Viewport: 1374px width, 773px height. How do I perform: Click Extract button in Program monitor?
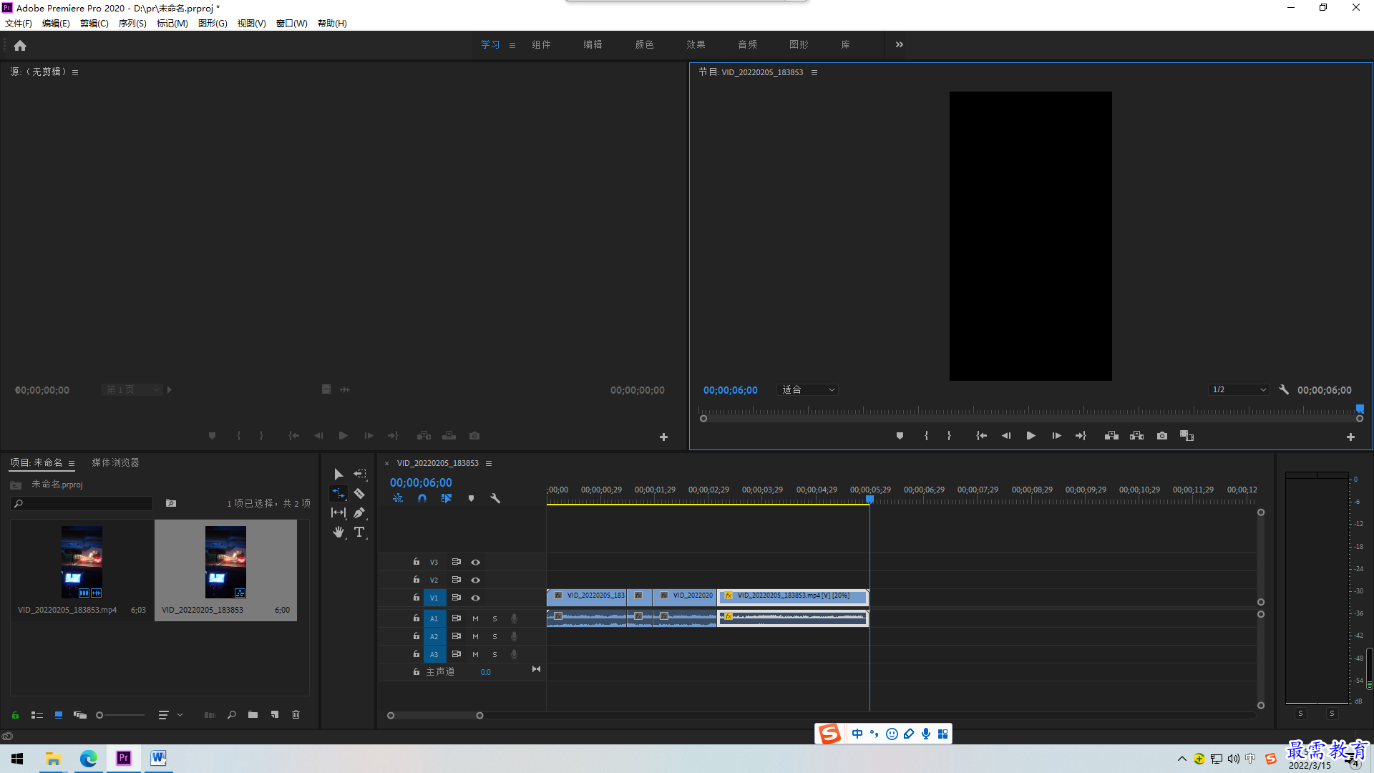click(x=1136, y=435)
